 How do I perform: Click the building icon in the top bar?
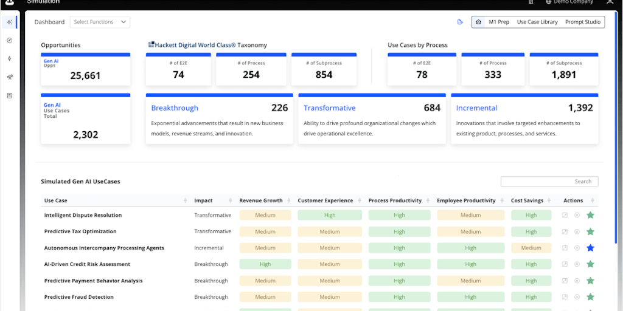[x=531, y=2]
